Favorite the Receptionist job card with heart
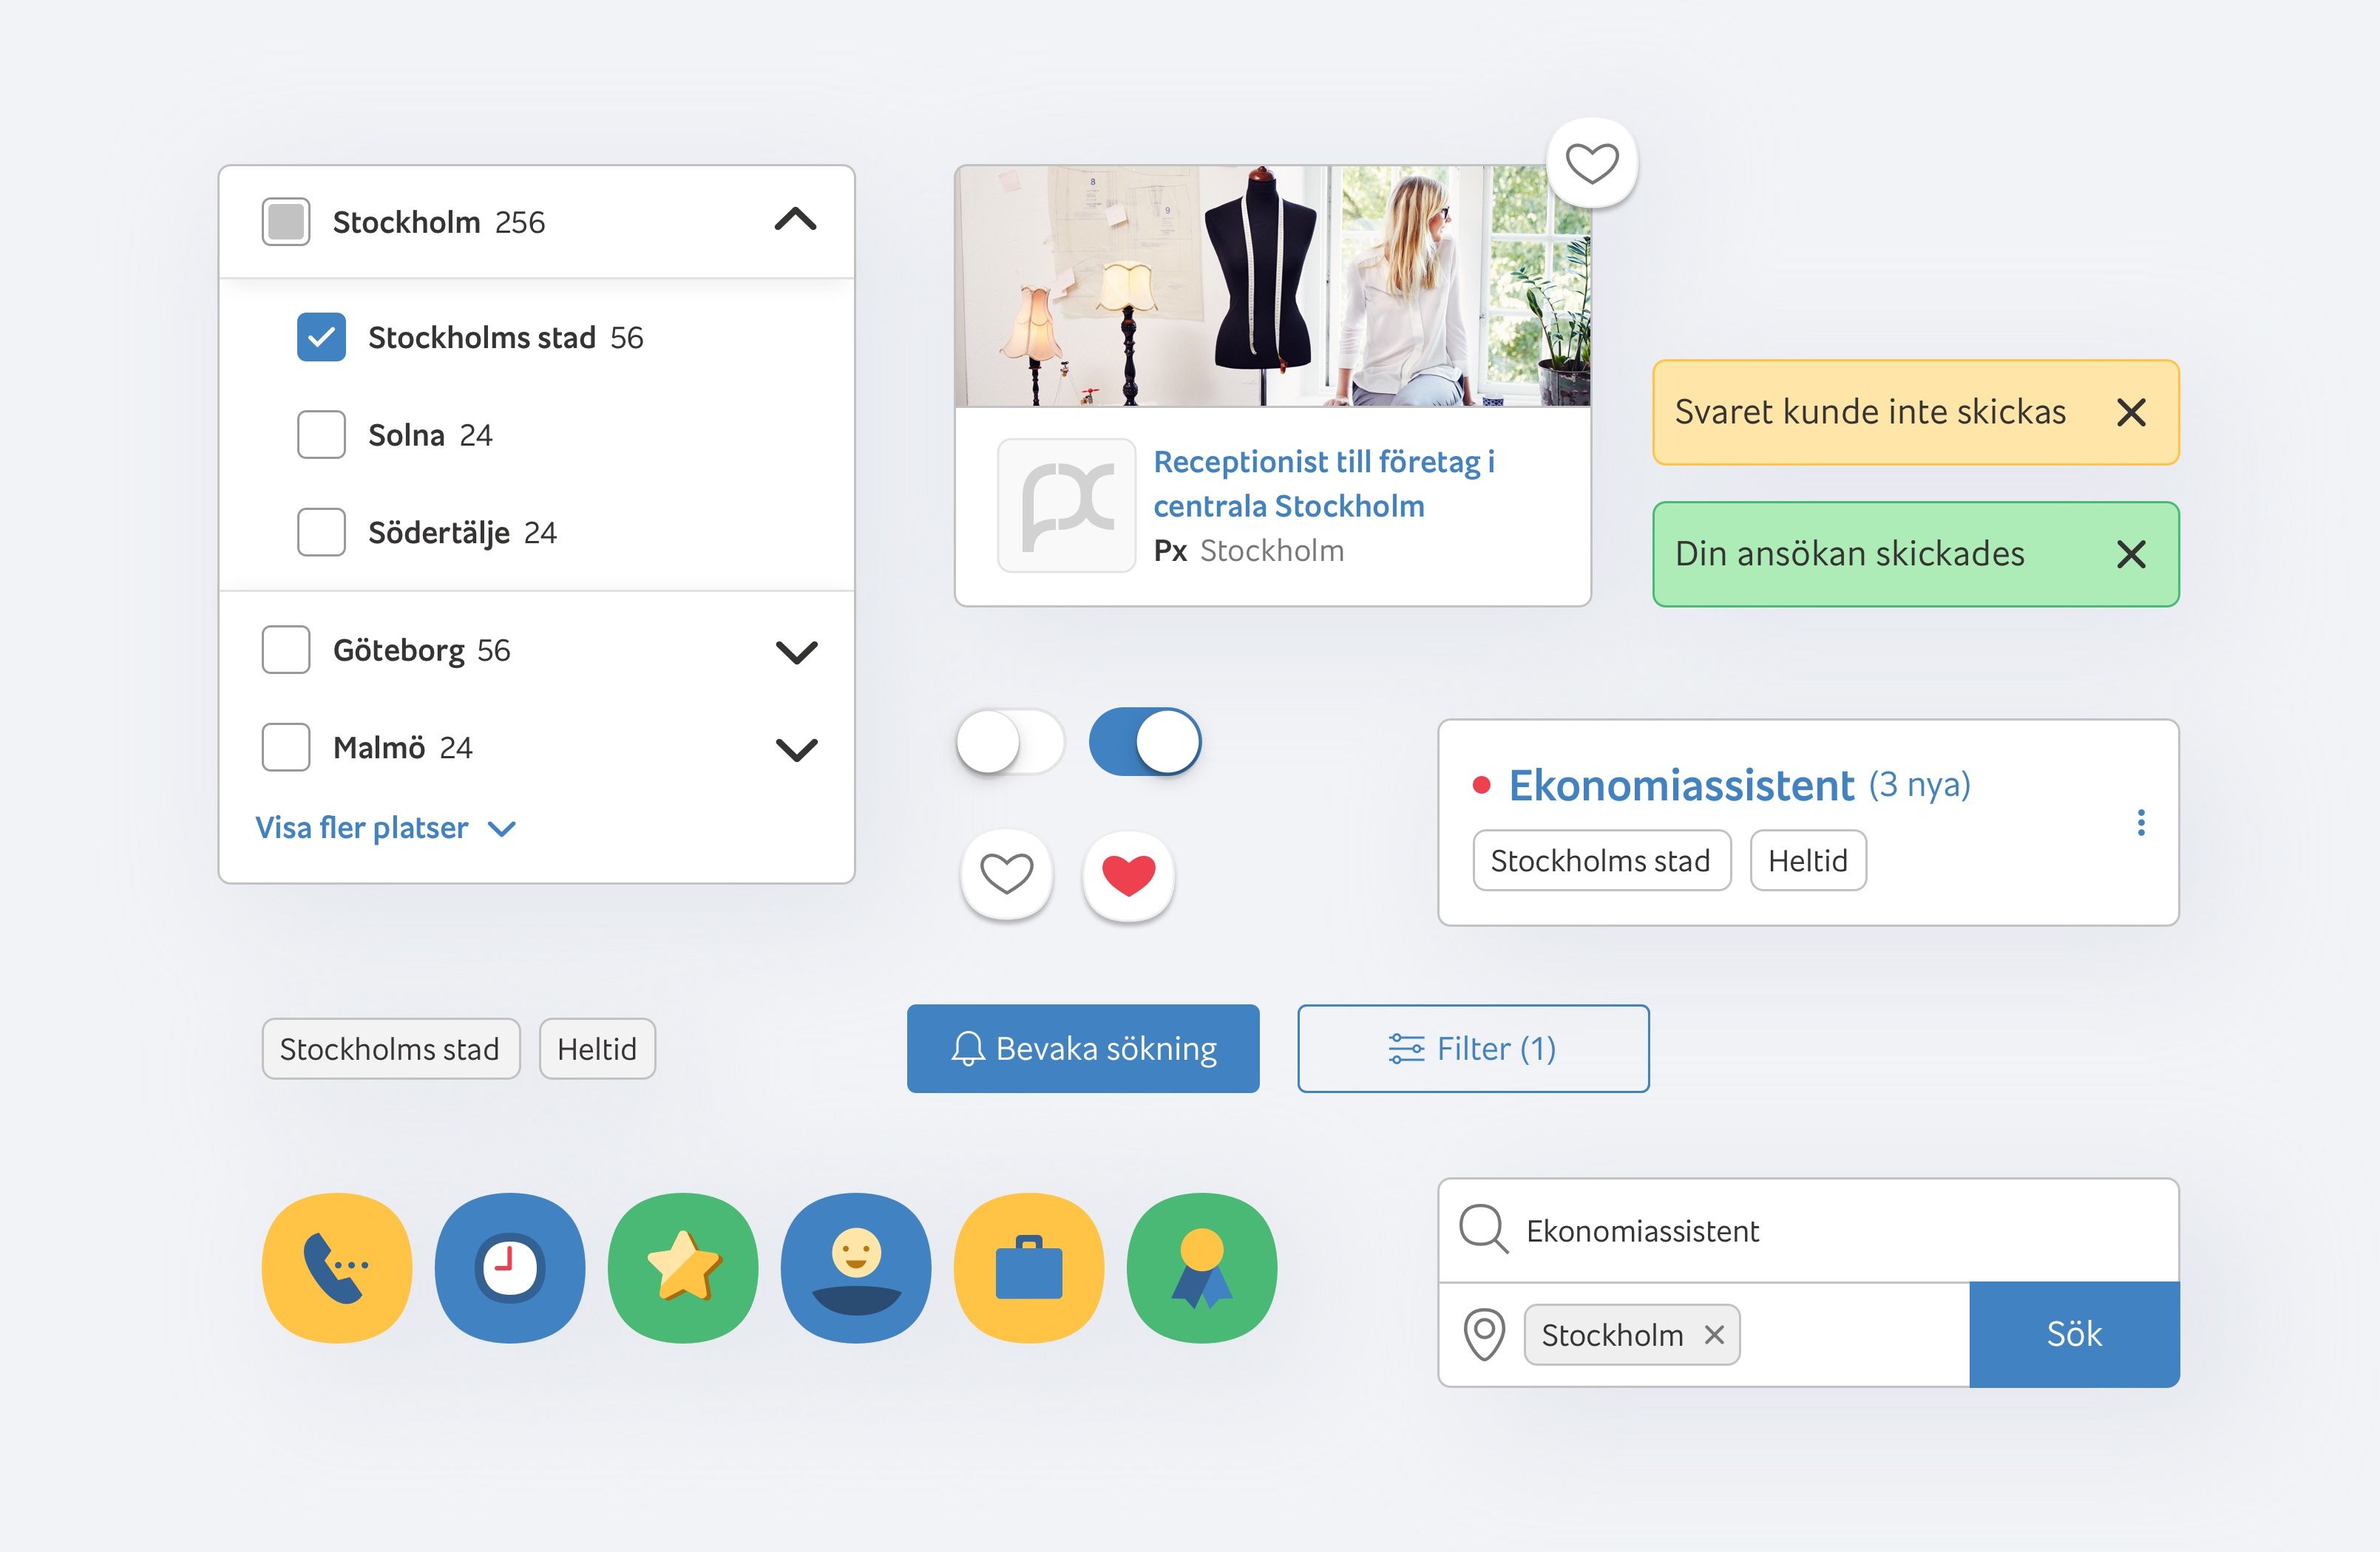This screenshot has width=2380, height=1552. click(1592, 163)
